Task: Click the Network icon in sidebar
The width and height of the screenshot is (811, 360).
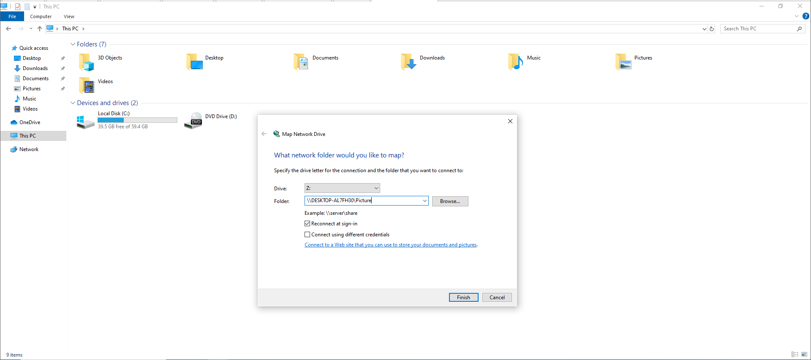Action: (14, 149)
